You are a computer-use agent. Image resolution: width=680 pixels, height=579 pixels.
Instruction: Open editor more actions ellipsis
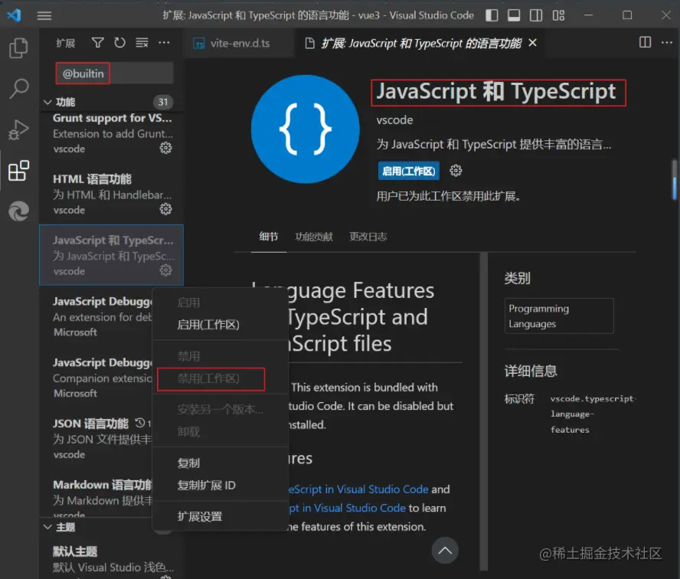[x=667, y=42]
